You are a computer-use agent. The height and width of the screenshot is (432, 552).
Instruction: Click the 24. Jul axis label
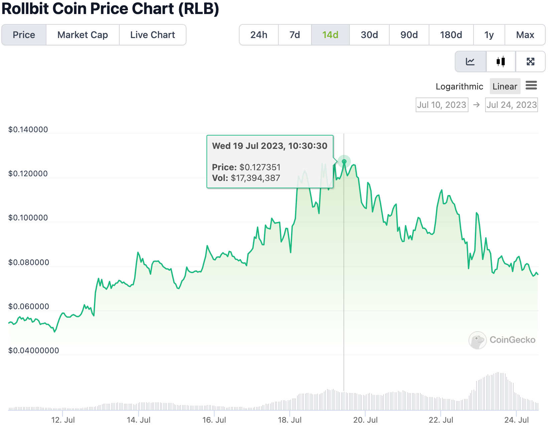tap(517, 420)
